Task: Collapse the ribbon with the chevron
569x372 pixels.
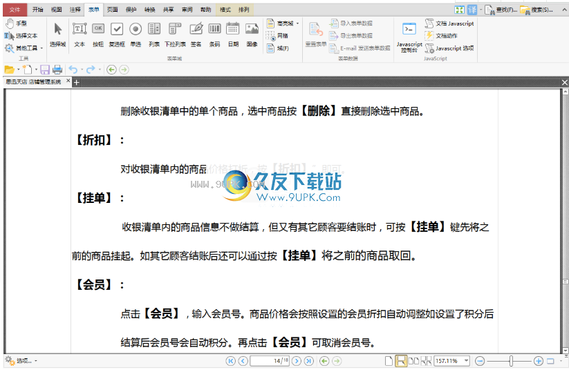Action: (x=564, y=10)
